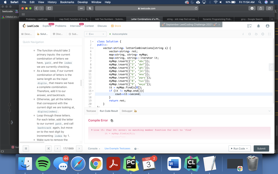Open Spotlight search in menu bar

[260, 2]
